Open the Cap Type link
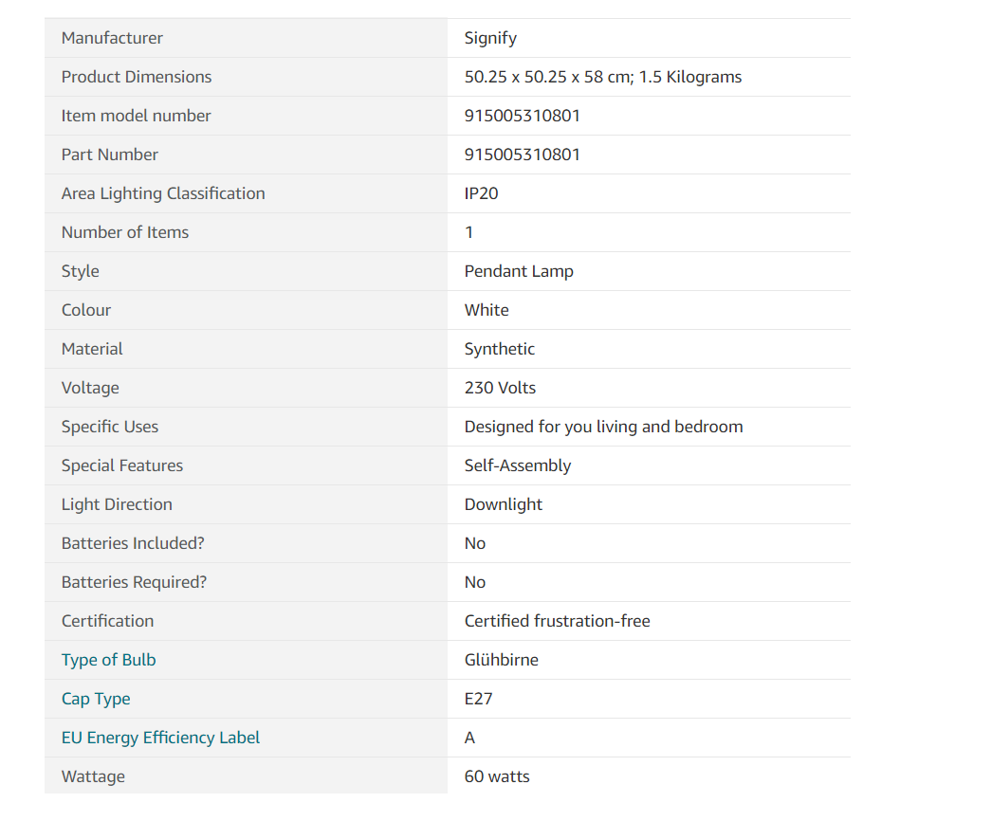The image size is (992, 821). pos(96,699)
